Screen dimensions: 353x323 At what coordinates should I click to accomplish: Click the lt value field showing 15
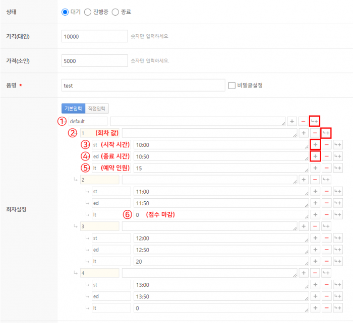[220, 168]
